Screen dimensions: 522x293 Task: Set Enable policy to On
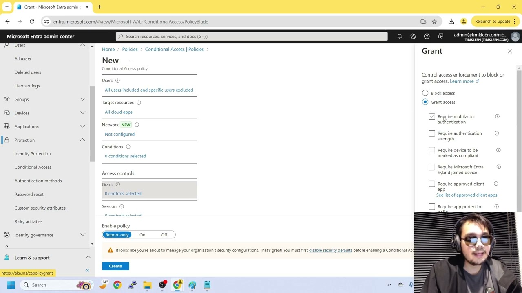coord(142,235)
